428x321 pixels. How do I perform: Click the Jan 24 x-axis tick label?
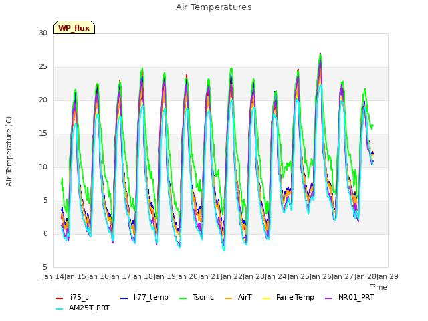276,276
